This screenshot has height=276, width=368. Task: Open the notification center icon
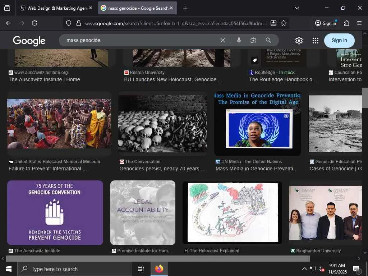(357, 269)
